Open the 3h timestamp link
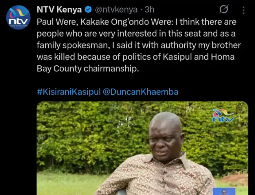 tap(149, 9)
